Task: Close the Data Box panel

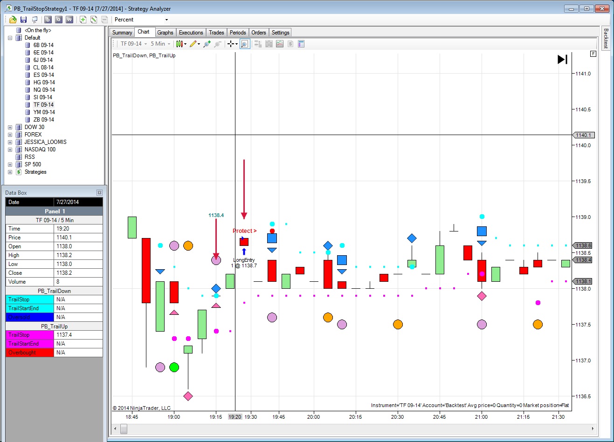Action: (99, 192)
